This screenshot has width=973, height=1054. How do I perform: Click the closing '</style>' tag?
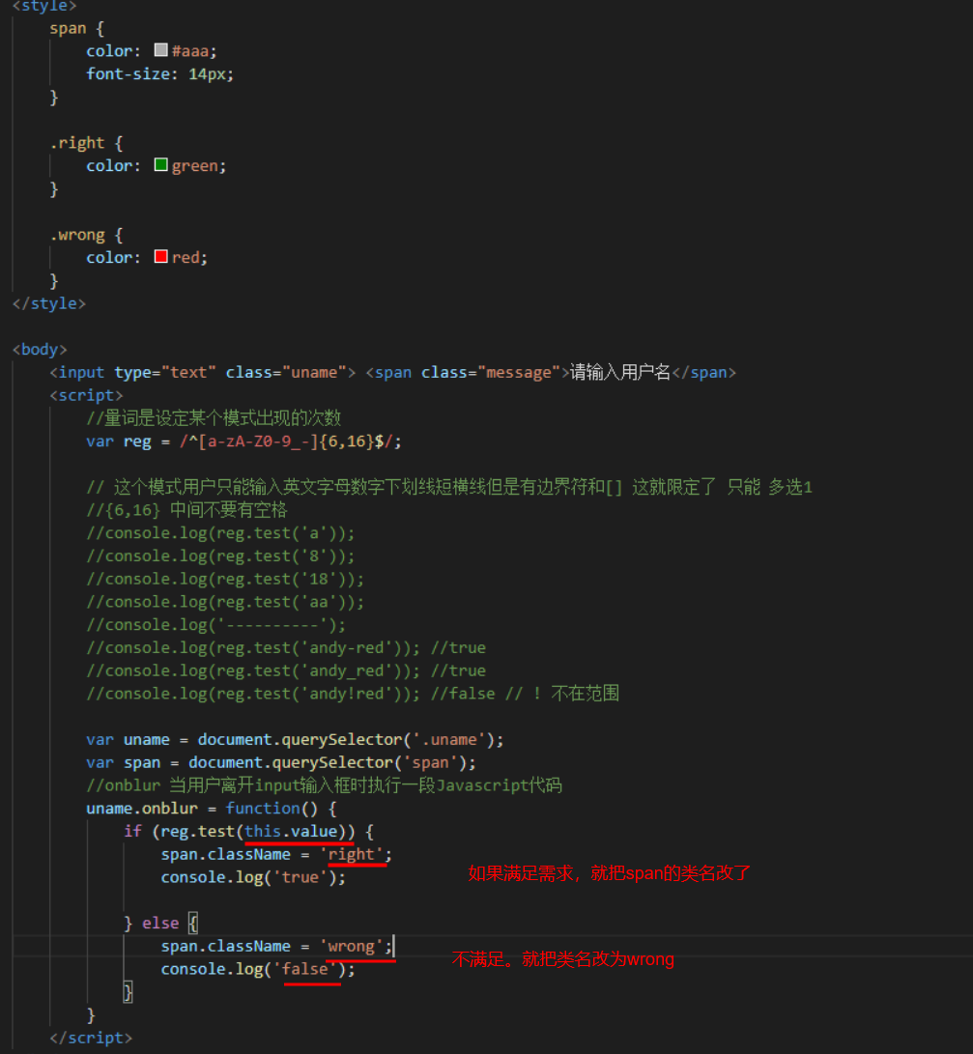coord(49,303)
